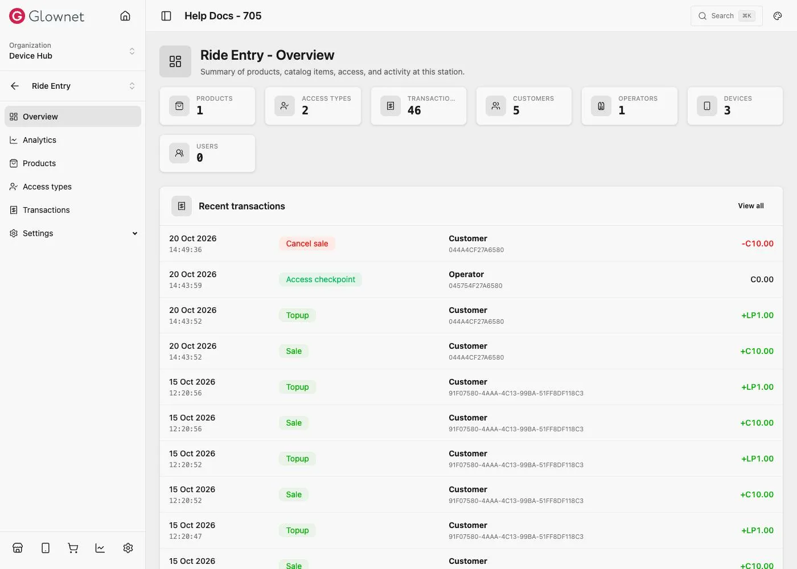This screenshot has height=569, width=797.
Task: Click the Access checkpoint badge
Action: (x=321, y=279)
